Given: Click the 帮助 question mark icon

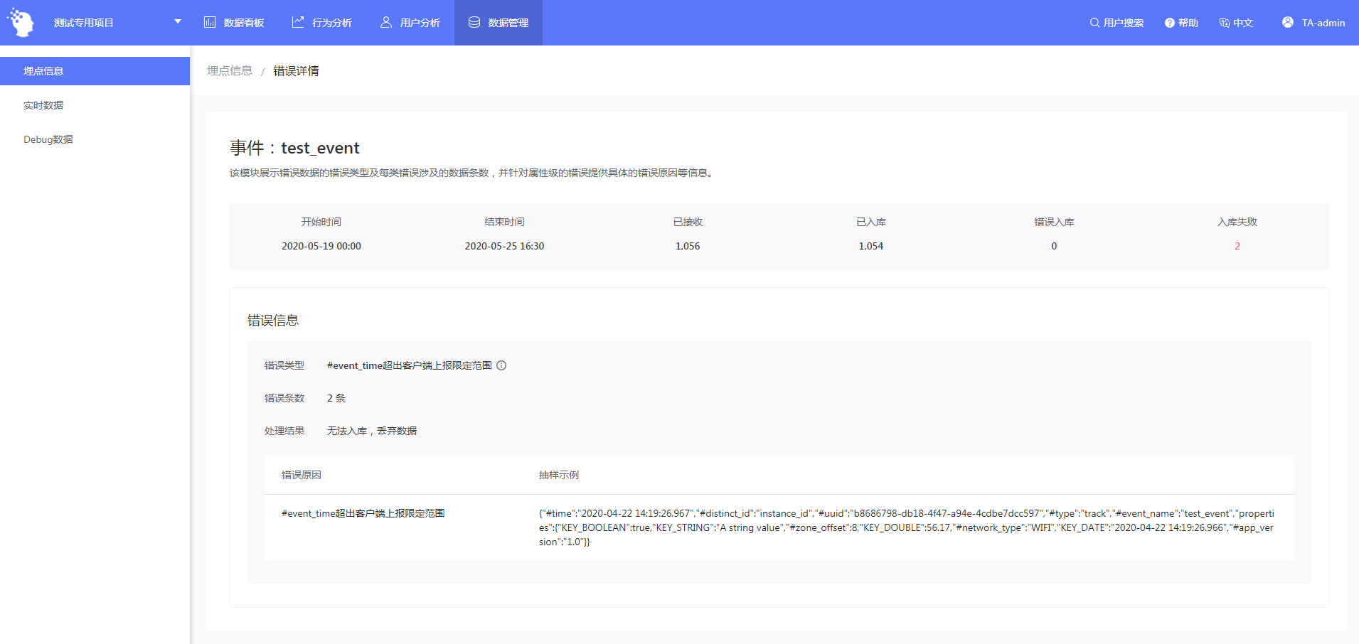Looking at the screenshot, I should click(1170, 23).
